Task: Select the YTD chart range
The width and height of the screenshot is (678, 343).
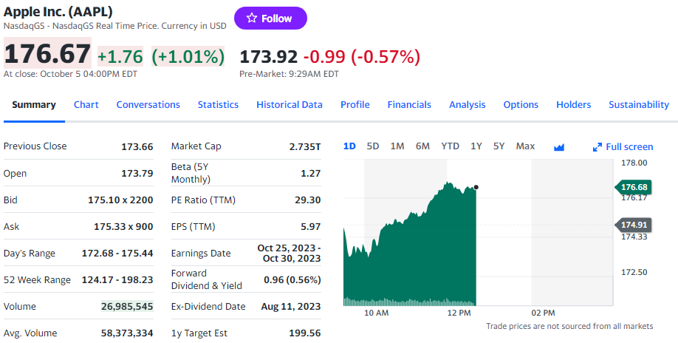Action: click(450, 146)
